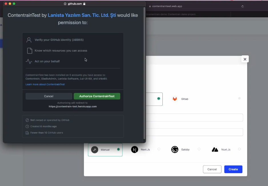Click 'Fewer than 10 GitHub users' text
Image resolution: width=268 pixels, height=186 pixels.
(47, 133)
